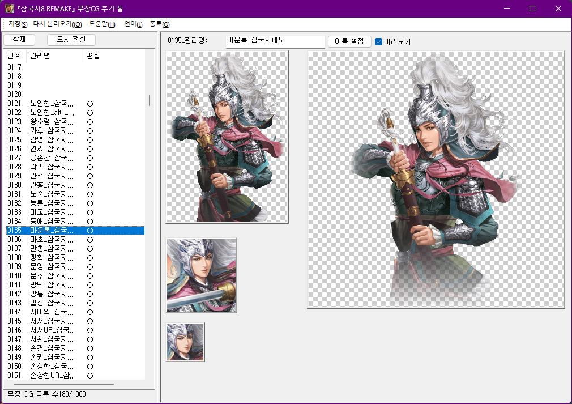Screen dimensions: 572x404
Task: Select row 0131 노숙_삼국지
Action: coord(75,194)
